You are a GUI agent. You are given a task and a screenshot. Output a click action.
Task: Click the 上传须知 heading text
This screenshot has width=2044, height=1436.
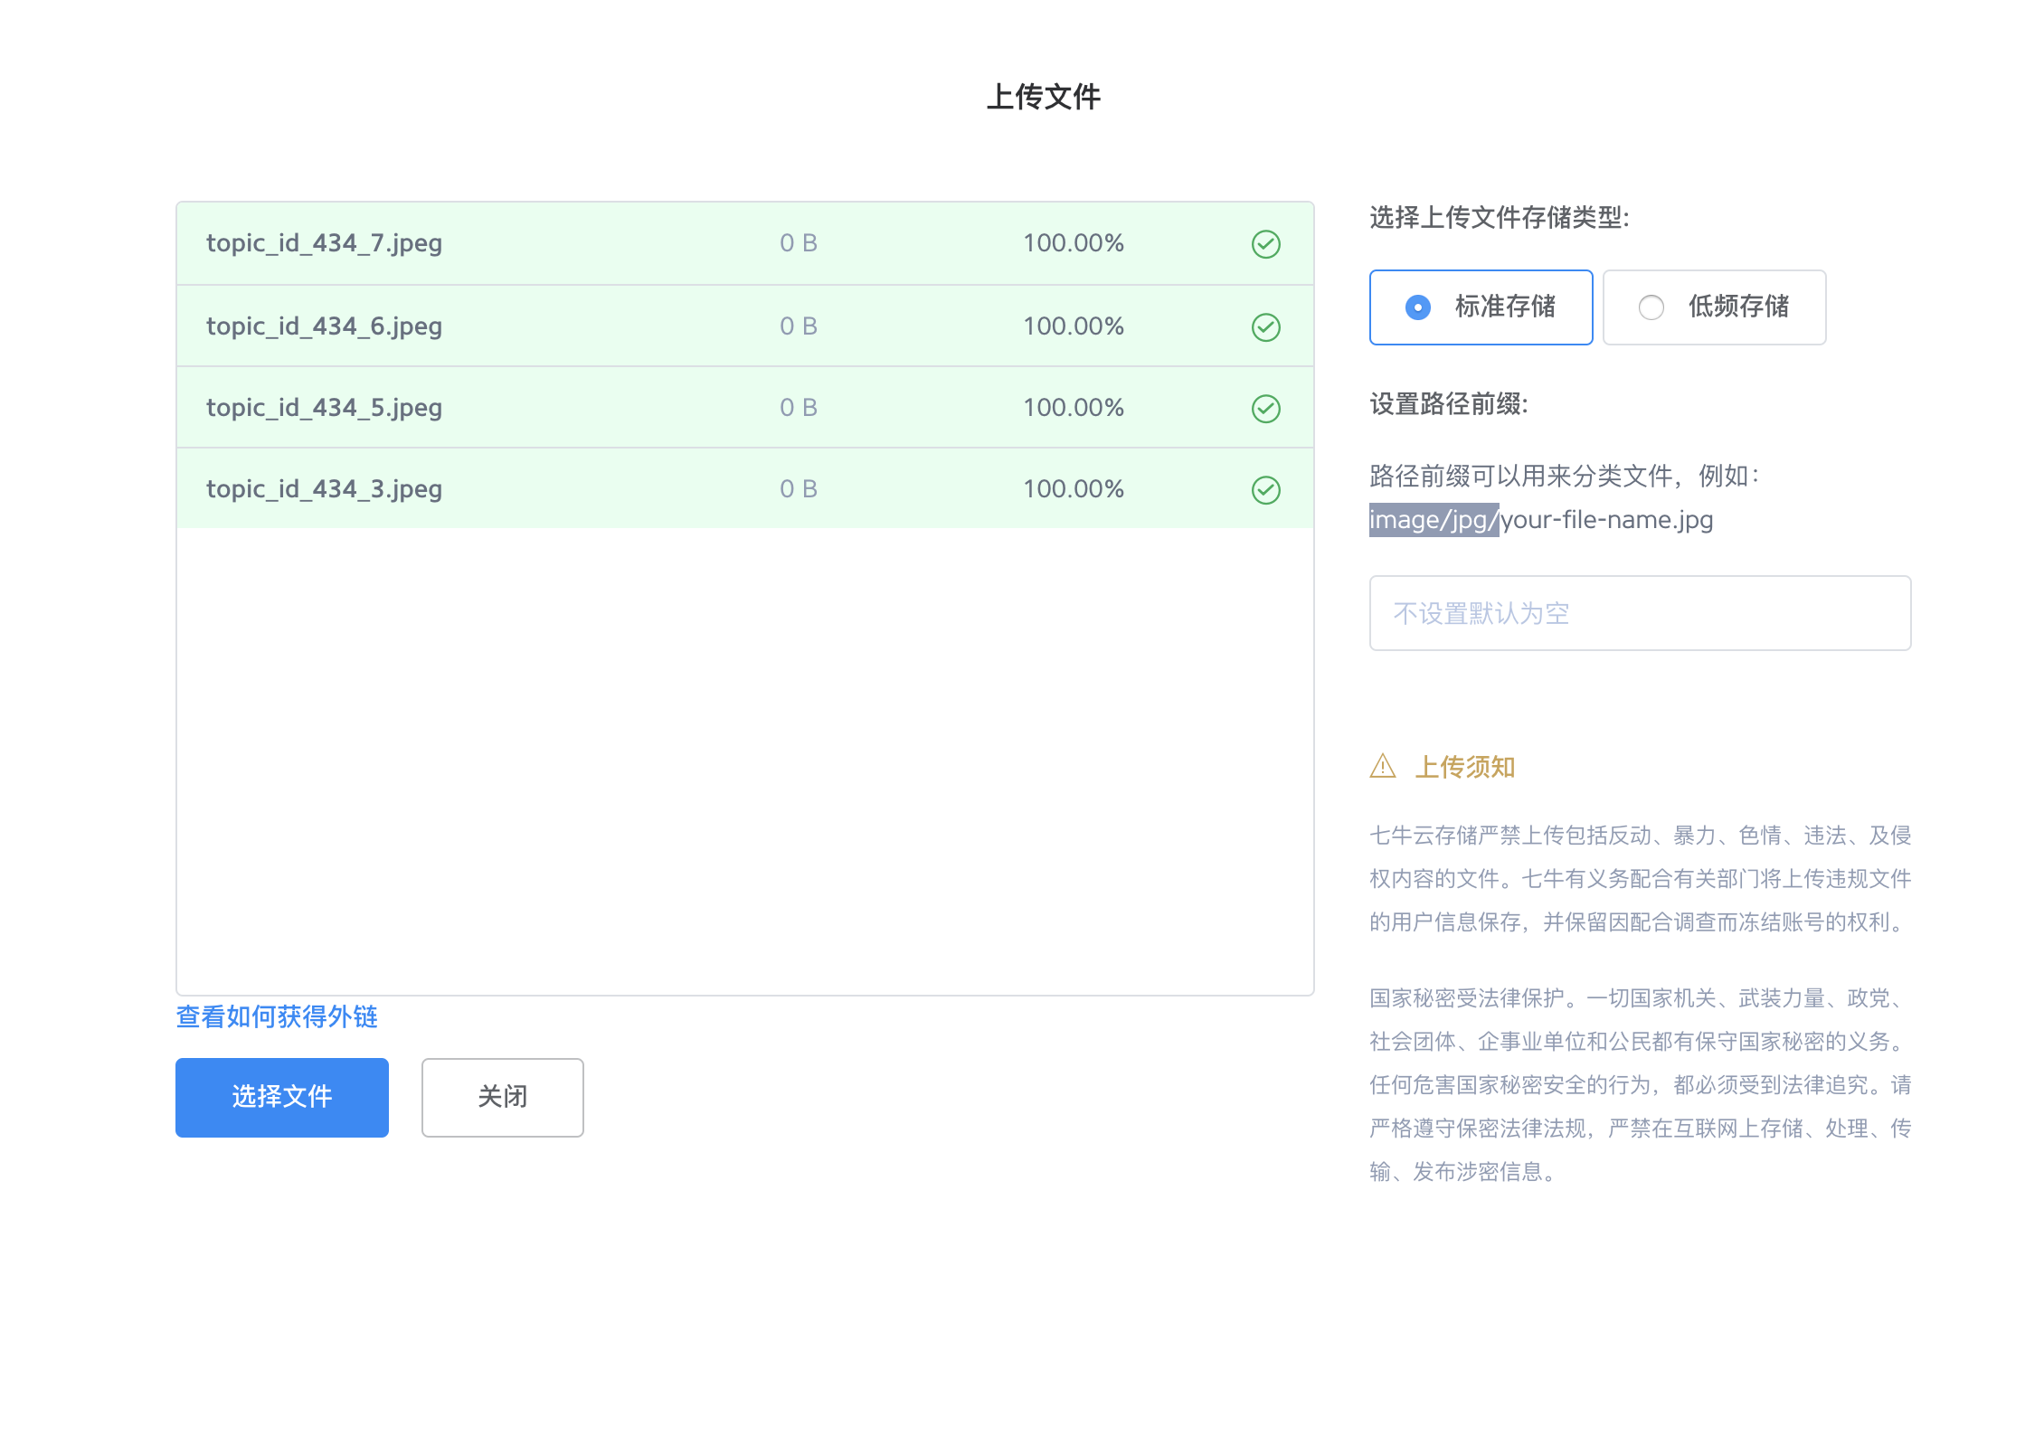1464,767
